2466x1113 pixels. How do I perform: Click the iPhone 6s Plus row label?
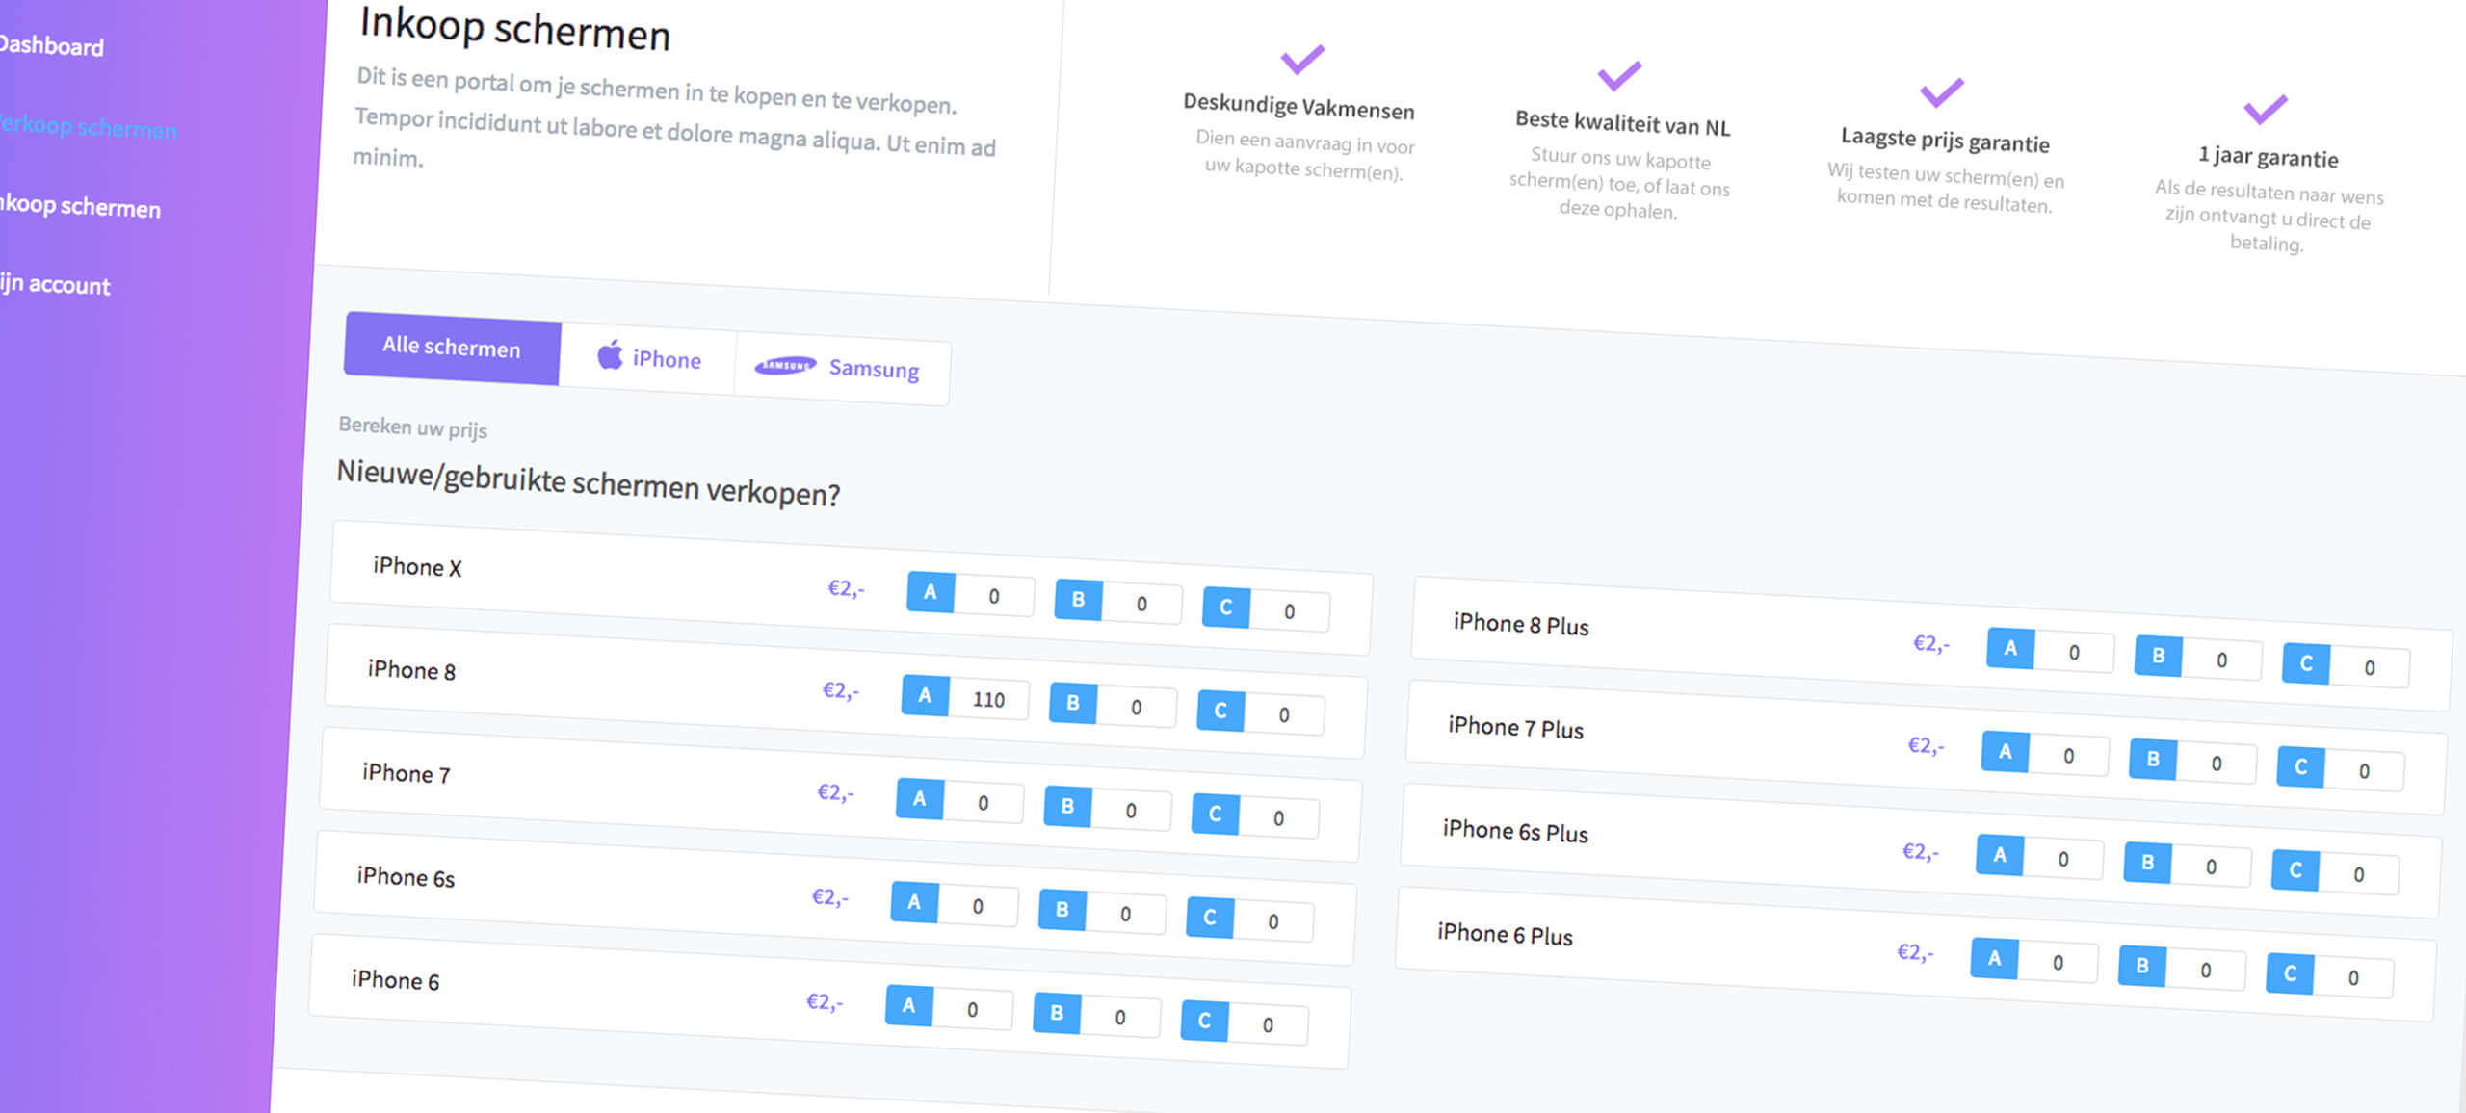pyautogui.click(x=1515, y=830)
